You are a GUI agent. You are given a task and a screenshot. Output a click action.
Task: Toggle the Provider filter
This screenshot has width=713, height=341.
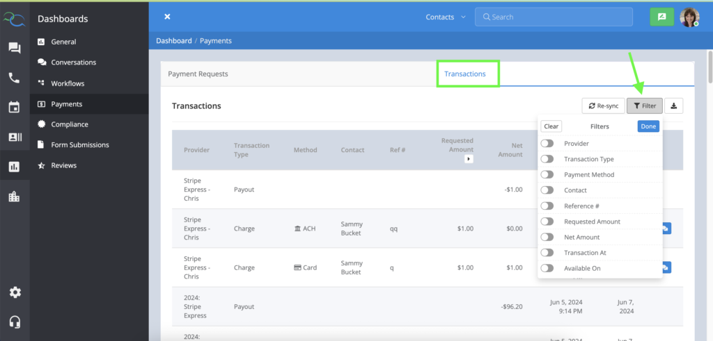click(x=547, y=143)
